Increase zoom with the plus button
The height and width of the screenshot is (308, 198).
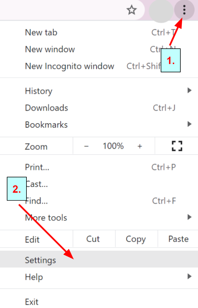coord(140,146)
